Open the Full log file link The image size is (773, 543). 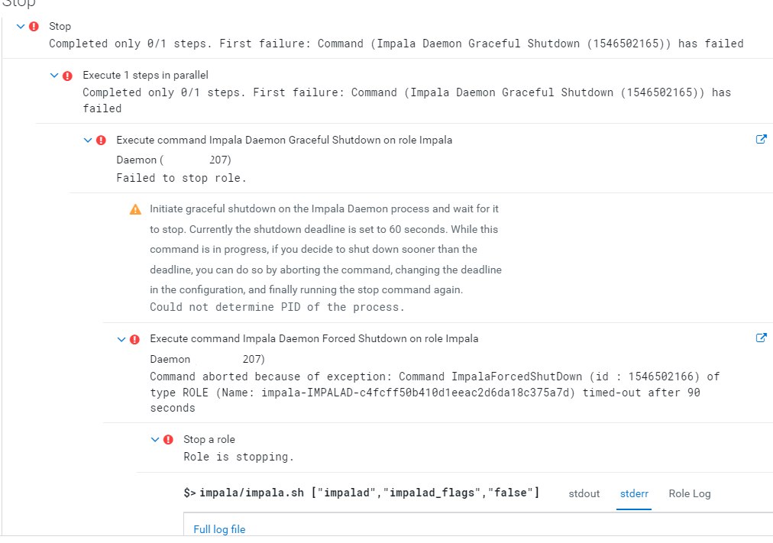pos(219,529)
